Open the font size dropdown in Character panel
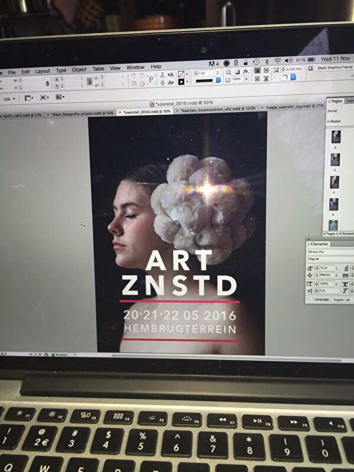The width and height of the screenshot is (354, 472). pos(337,268)
